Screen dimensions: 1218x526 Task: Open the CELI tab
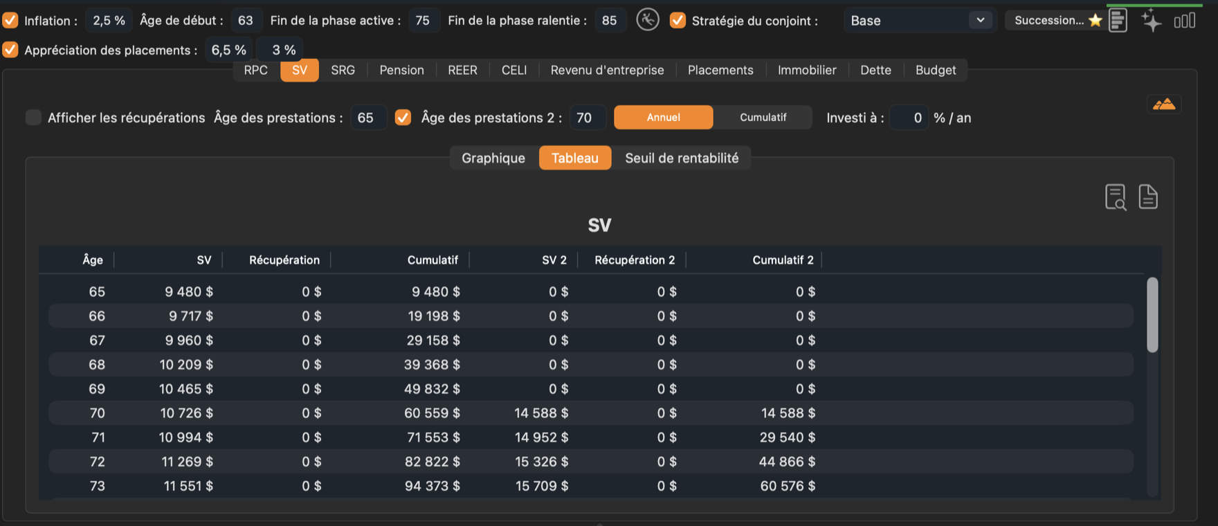point(514,70)
